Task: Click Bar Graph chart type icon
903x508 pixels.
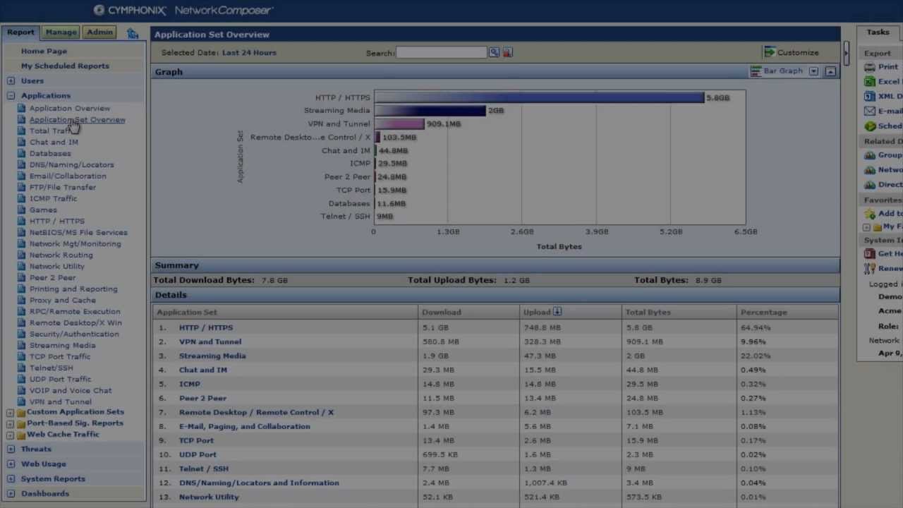Action: pyautogui.click(x=756, y=71)
